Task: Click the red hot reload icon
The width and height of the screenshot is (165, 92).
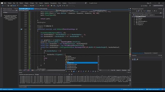Action: (48, 6)
